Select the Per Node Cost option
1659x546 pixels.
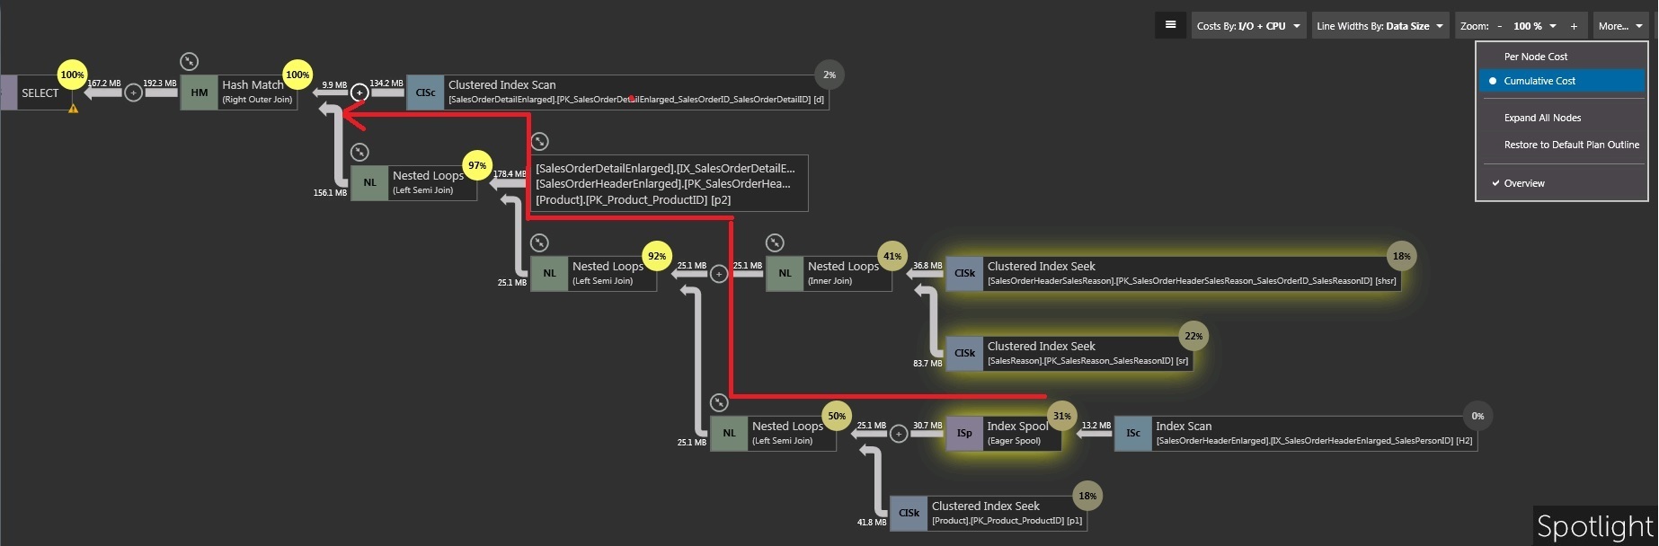tap(1536, 57)
